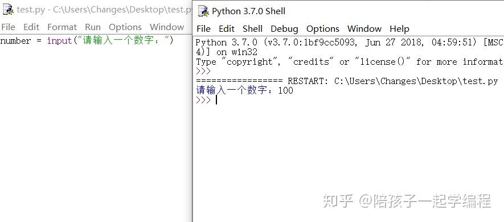Click the Python Shell window icon
This screenshot has width=504, height=222.
coord(203,11)
